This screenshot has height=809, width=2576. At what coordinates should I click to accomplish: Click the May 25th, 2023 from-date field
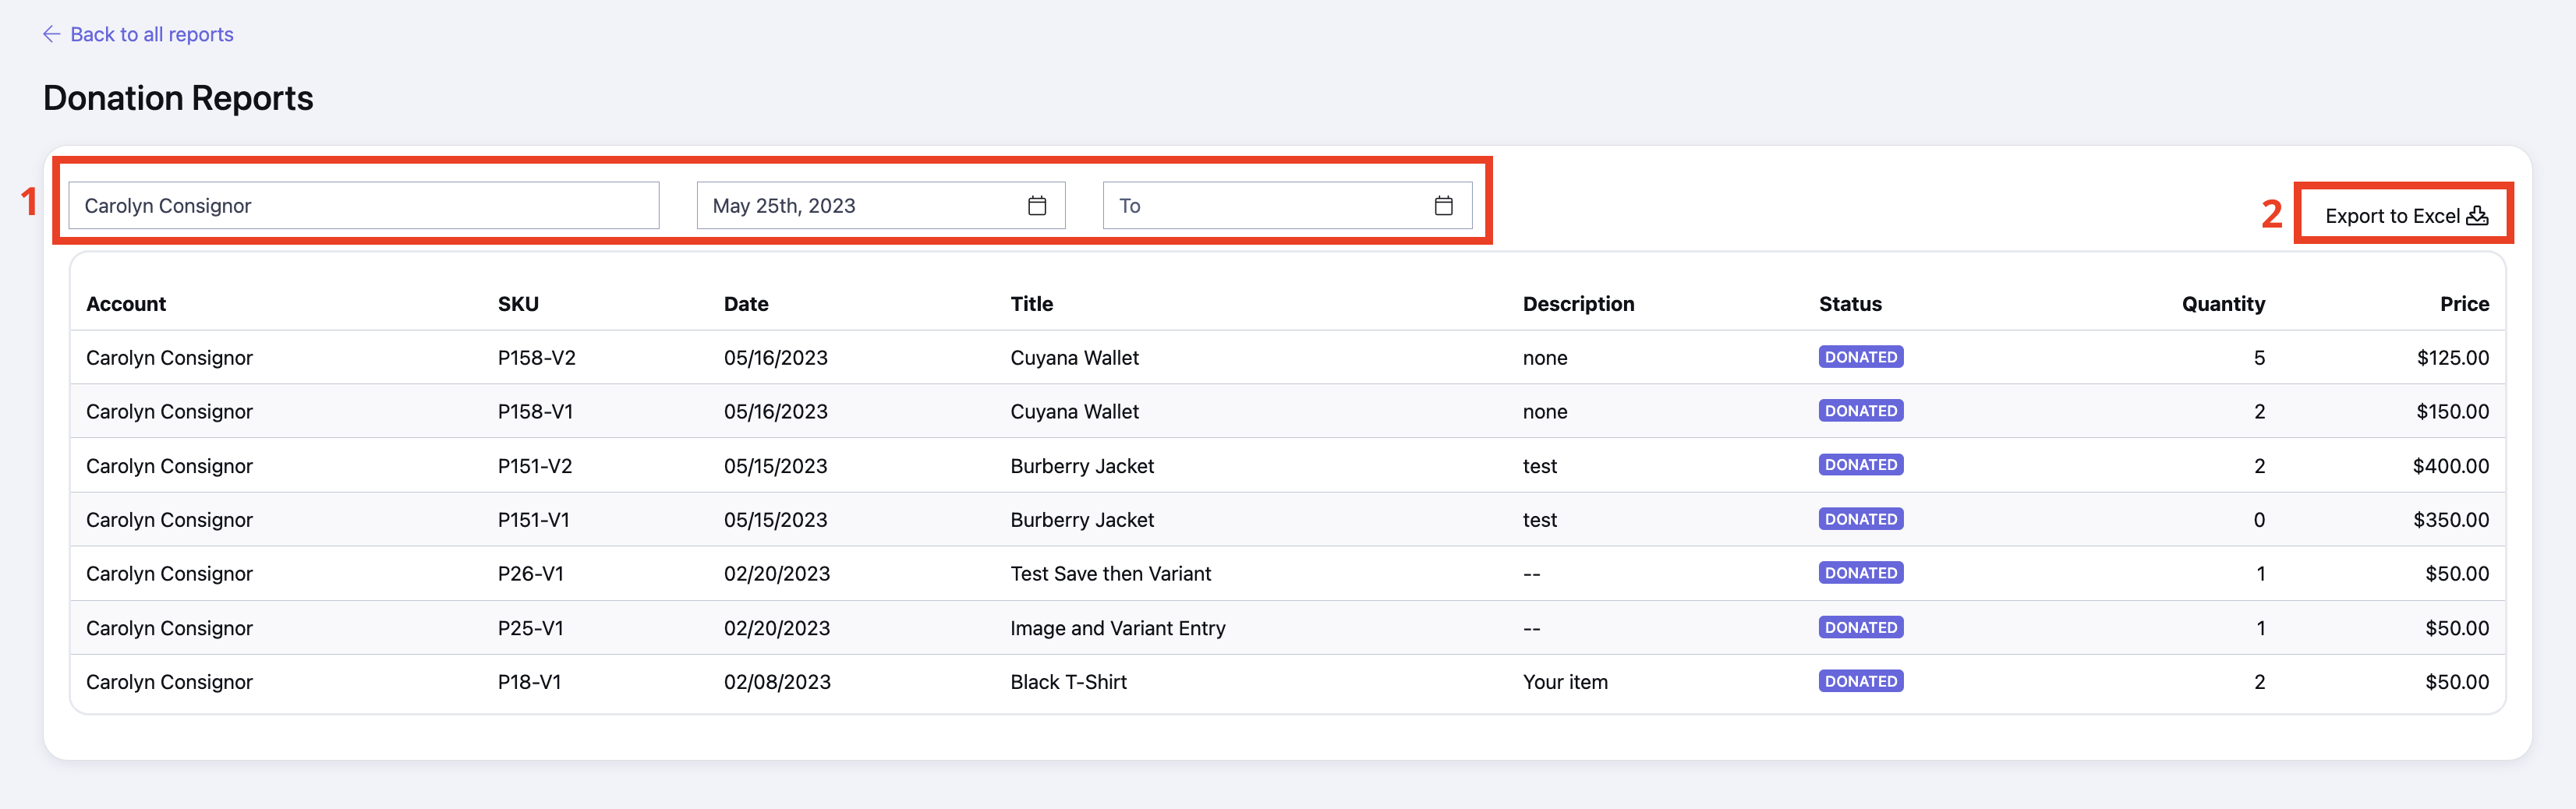[881, 206]
